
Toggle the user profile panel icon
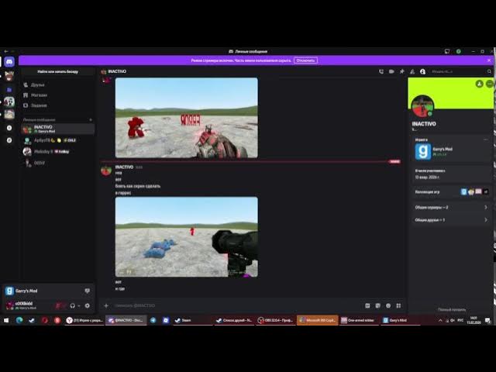[x=422, y=72]
